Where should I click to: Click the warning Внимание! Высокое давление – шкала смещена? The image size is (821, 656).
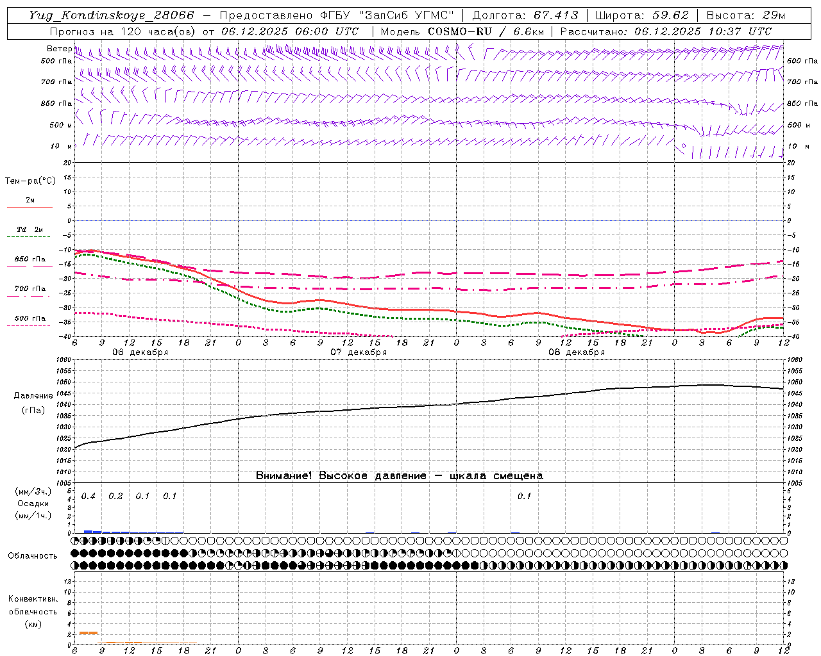[399, 475]
